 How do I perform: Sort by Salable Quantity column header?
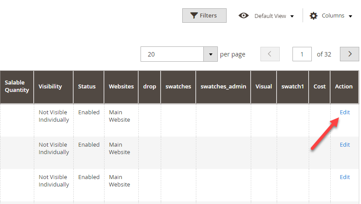coord(17,87)
